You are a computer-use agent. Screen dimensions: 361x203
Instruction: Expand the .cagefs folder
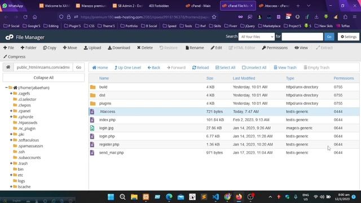[11, 93]
